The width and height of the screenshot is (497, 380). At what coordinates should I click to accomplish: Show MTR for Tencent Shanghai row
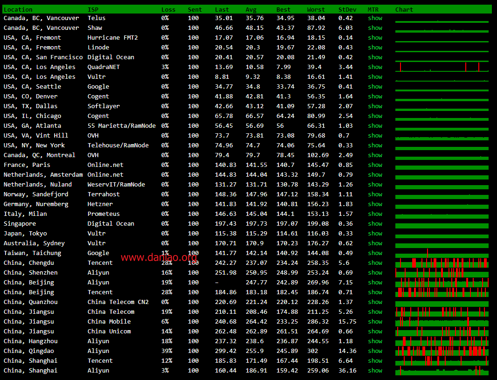(x=375, y=361)
